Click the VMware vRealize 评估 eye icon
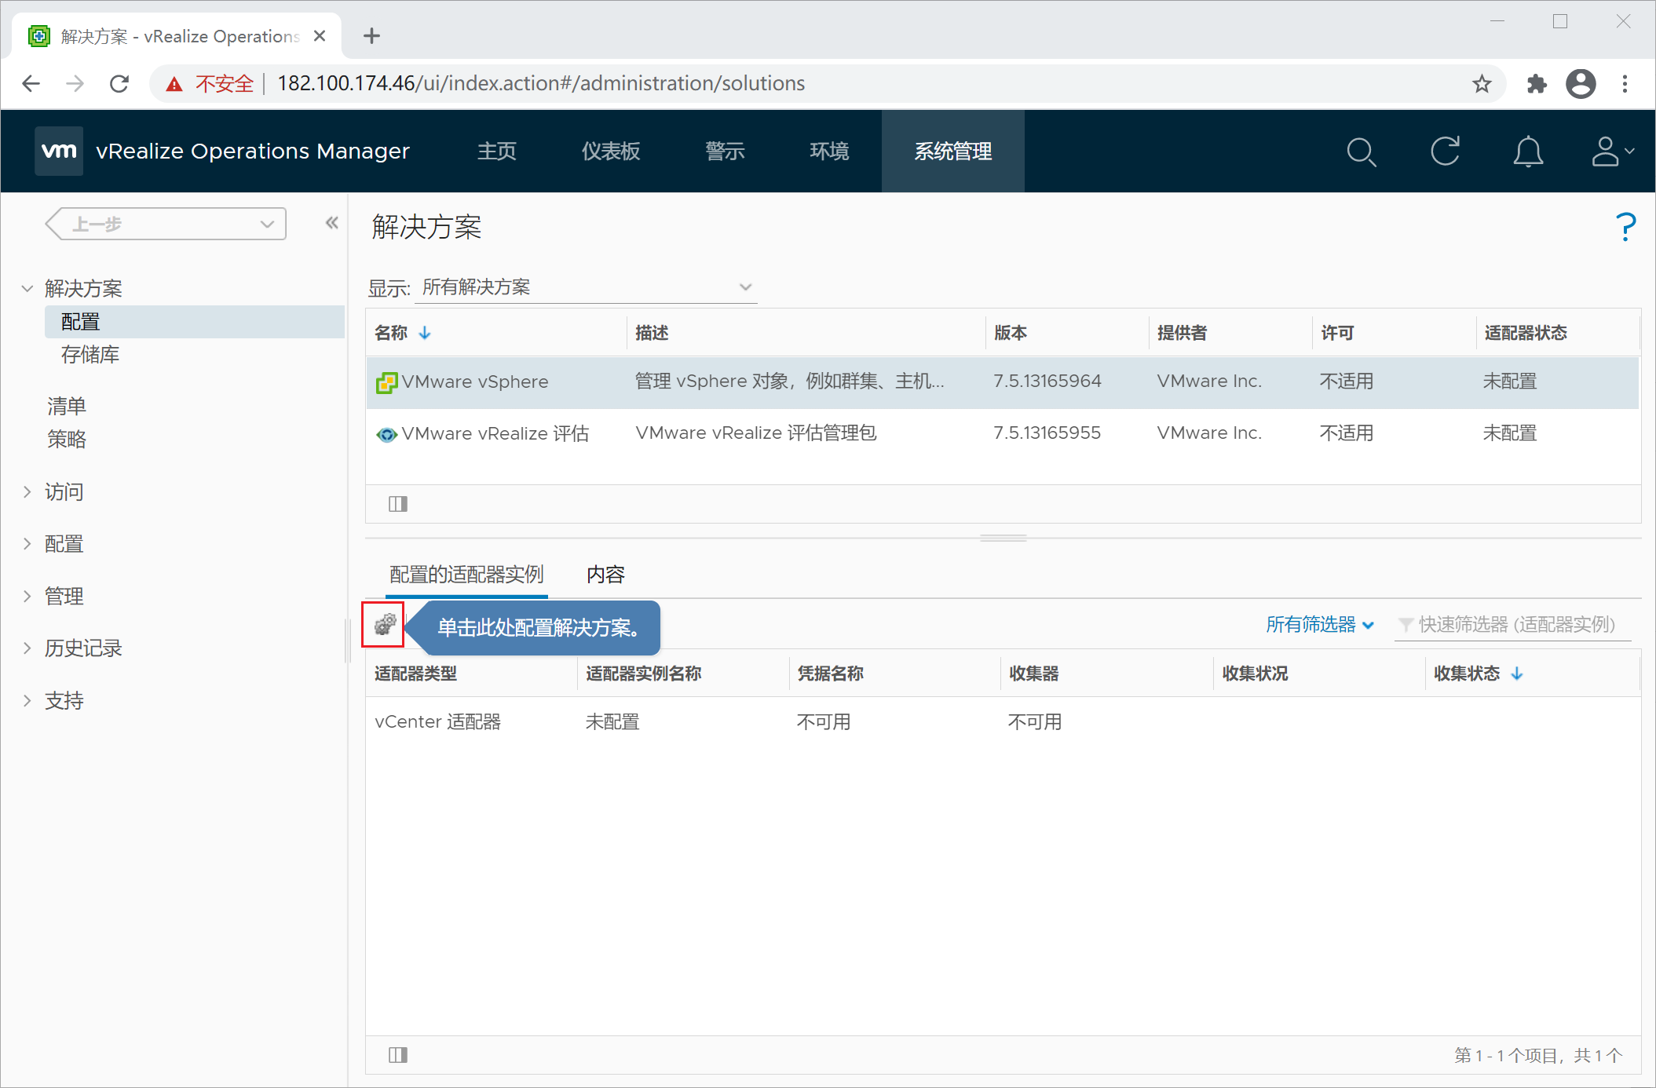 click(x=386, y=434)
